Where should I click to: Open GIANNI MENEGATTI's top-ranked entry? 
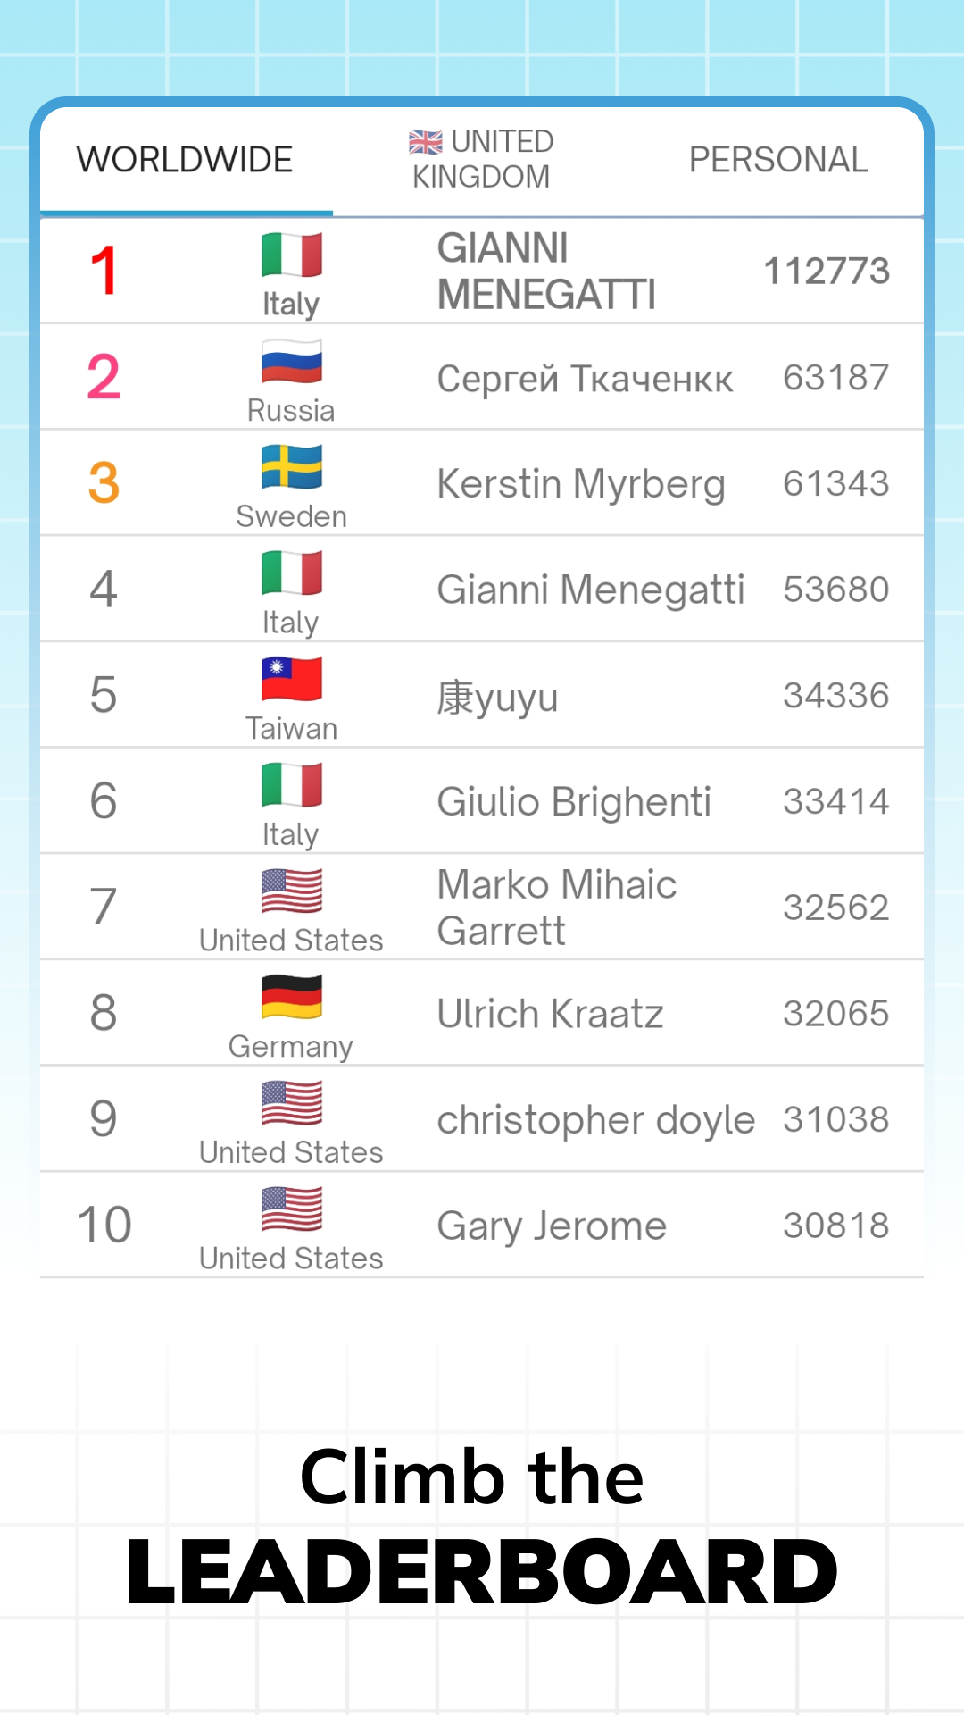546,272
